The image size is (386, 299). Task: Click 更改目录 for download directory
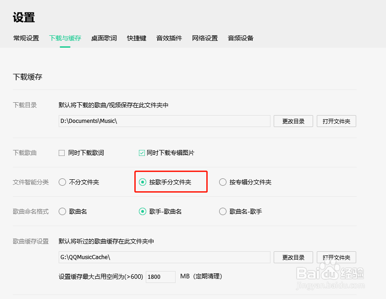coord(293,121)
